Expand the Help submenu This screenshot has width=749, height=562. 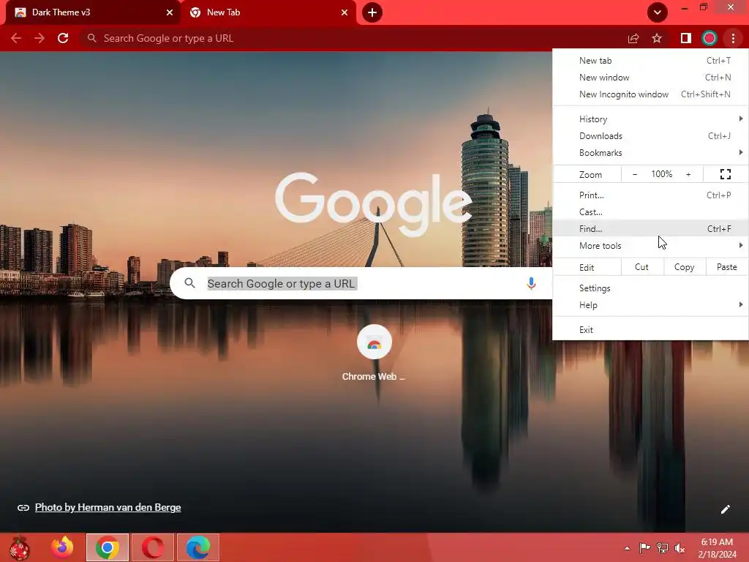pyautogui.click(x=650, y=305)
